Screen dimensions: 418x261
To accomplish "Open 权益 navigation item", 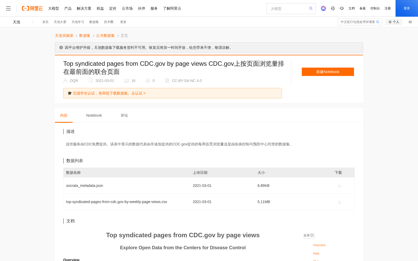I will click(x=100, y=8).
